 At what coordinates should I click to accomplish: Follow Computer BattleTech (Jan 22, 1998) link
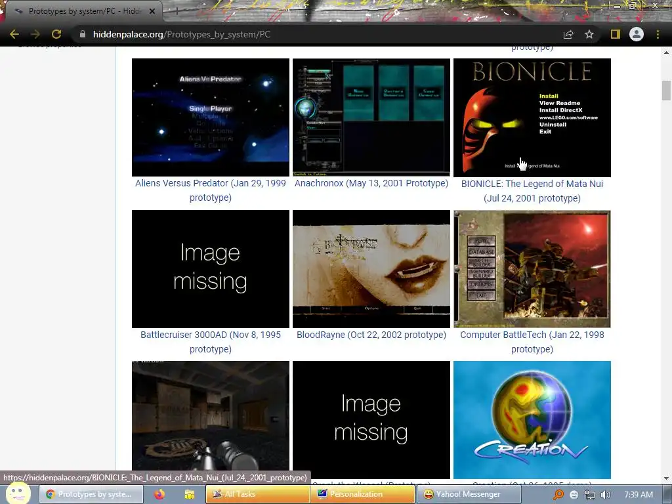click(x=532, y=342)
